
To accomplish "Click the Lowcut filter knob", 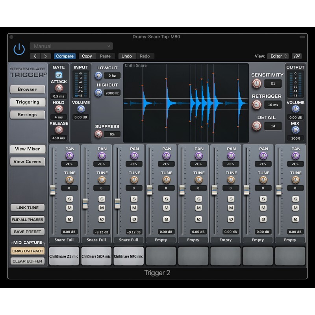I will [98, 76].
